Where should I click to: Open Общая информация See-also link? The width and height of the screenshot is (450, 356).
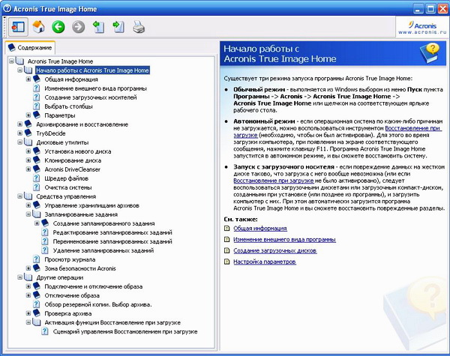(260, 229)
